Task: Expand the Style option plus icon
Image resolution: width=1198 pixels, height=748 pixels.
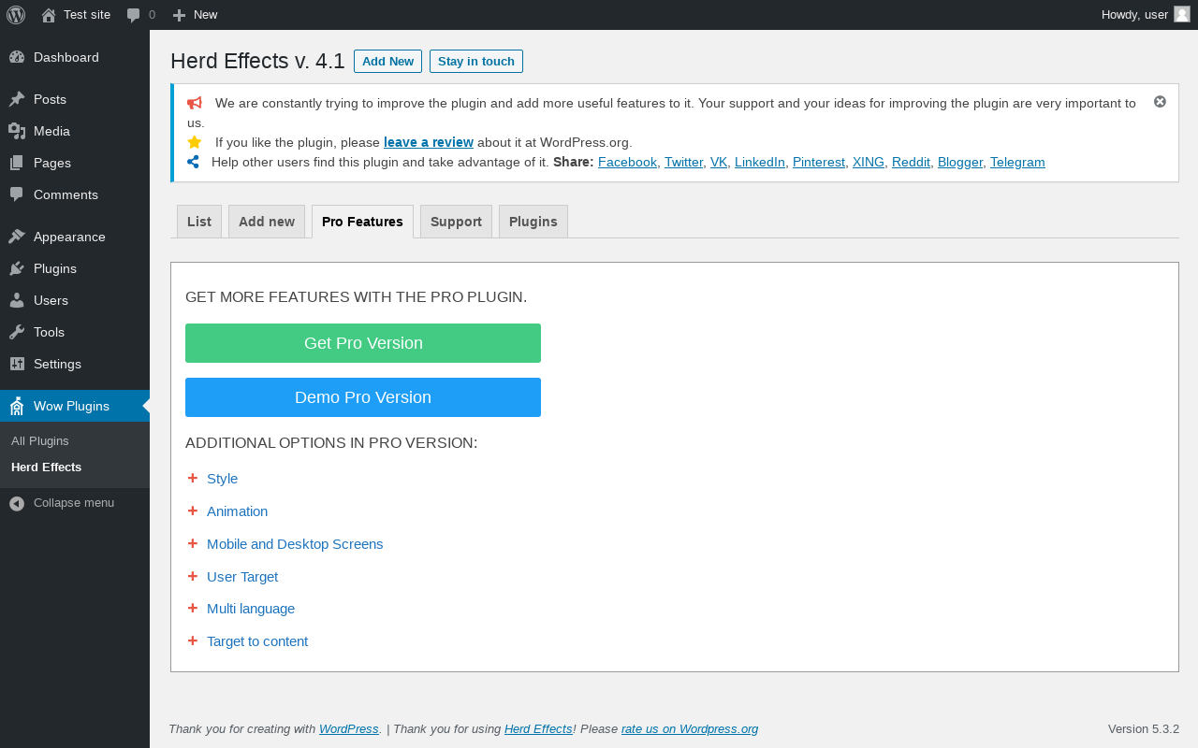Action: (x=193, y=478)
